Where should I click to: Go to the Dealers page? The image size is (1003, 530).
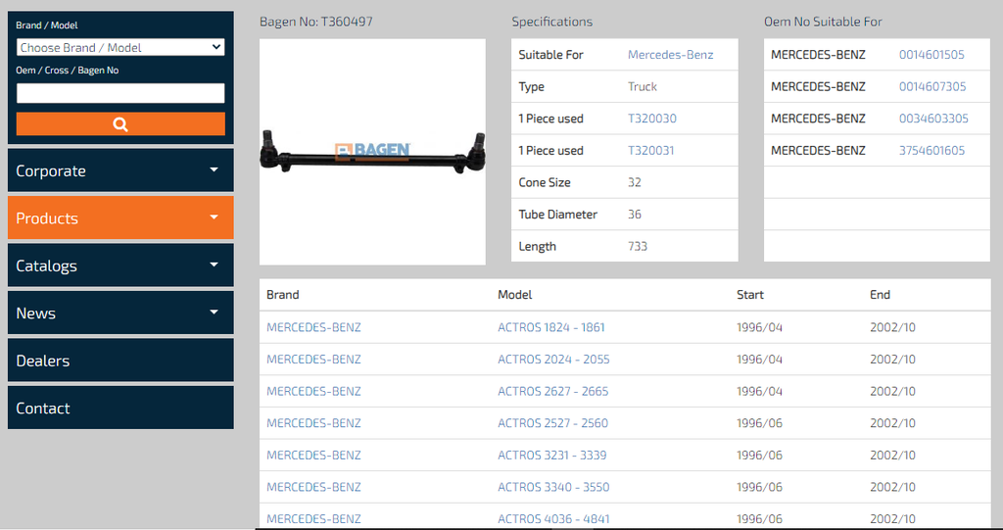[x=120, y=360]
